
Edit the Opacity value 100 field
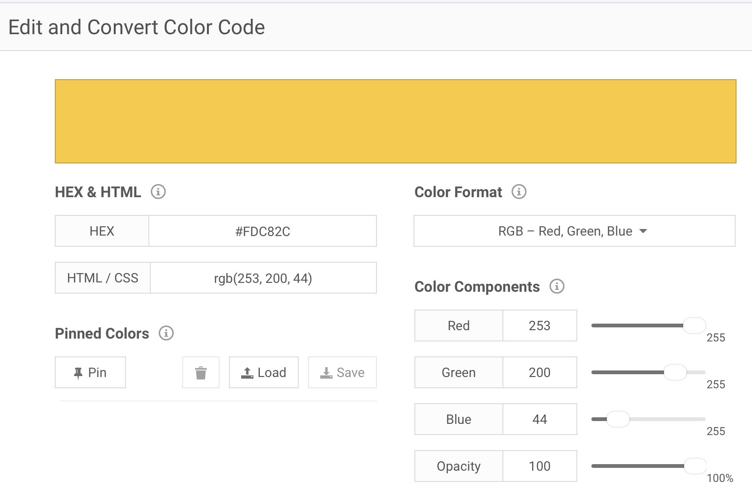click(540, 466)
